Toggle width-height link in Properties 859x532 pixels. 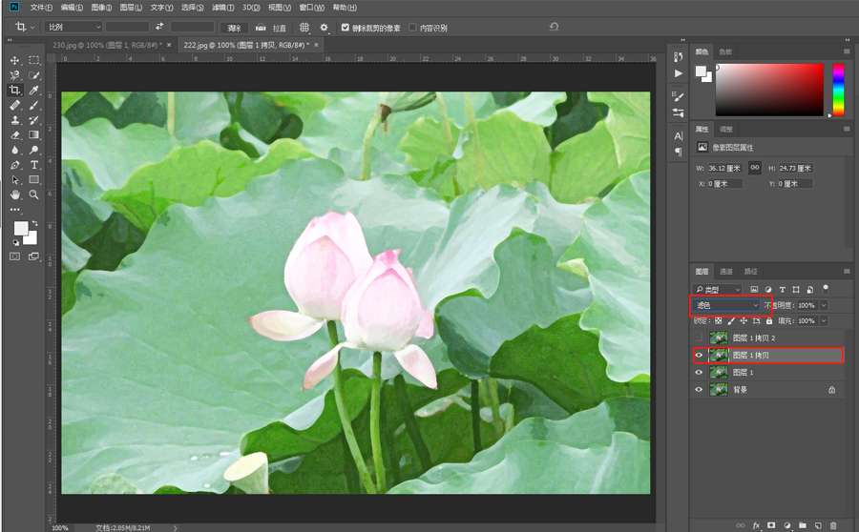(755, 168)
